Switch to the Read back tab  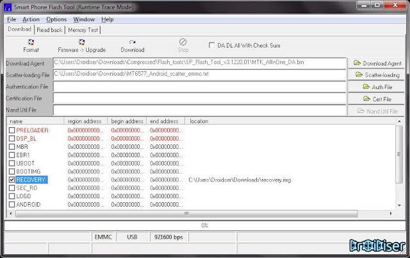coord(49,30)
